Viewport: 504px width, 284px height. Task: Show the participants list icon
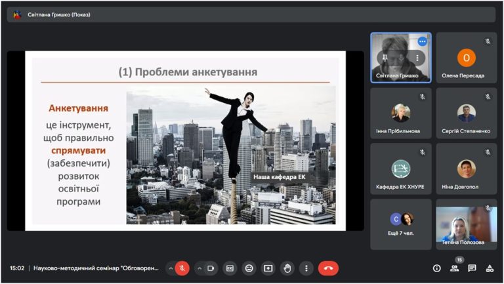point(455,268)
